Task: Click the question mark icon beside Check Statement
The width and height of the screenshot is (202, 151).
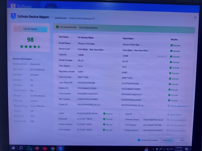Action: tap(93, 19)
